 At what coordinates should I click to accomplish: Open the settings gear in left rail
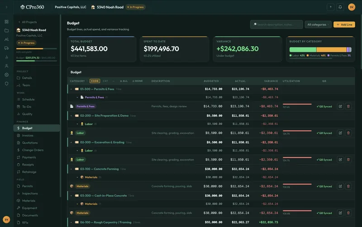[x=6, y=75]
